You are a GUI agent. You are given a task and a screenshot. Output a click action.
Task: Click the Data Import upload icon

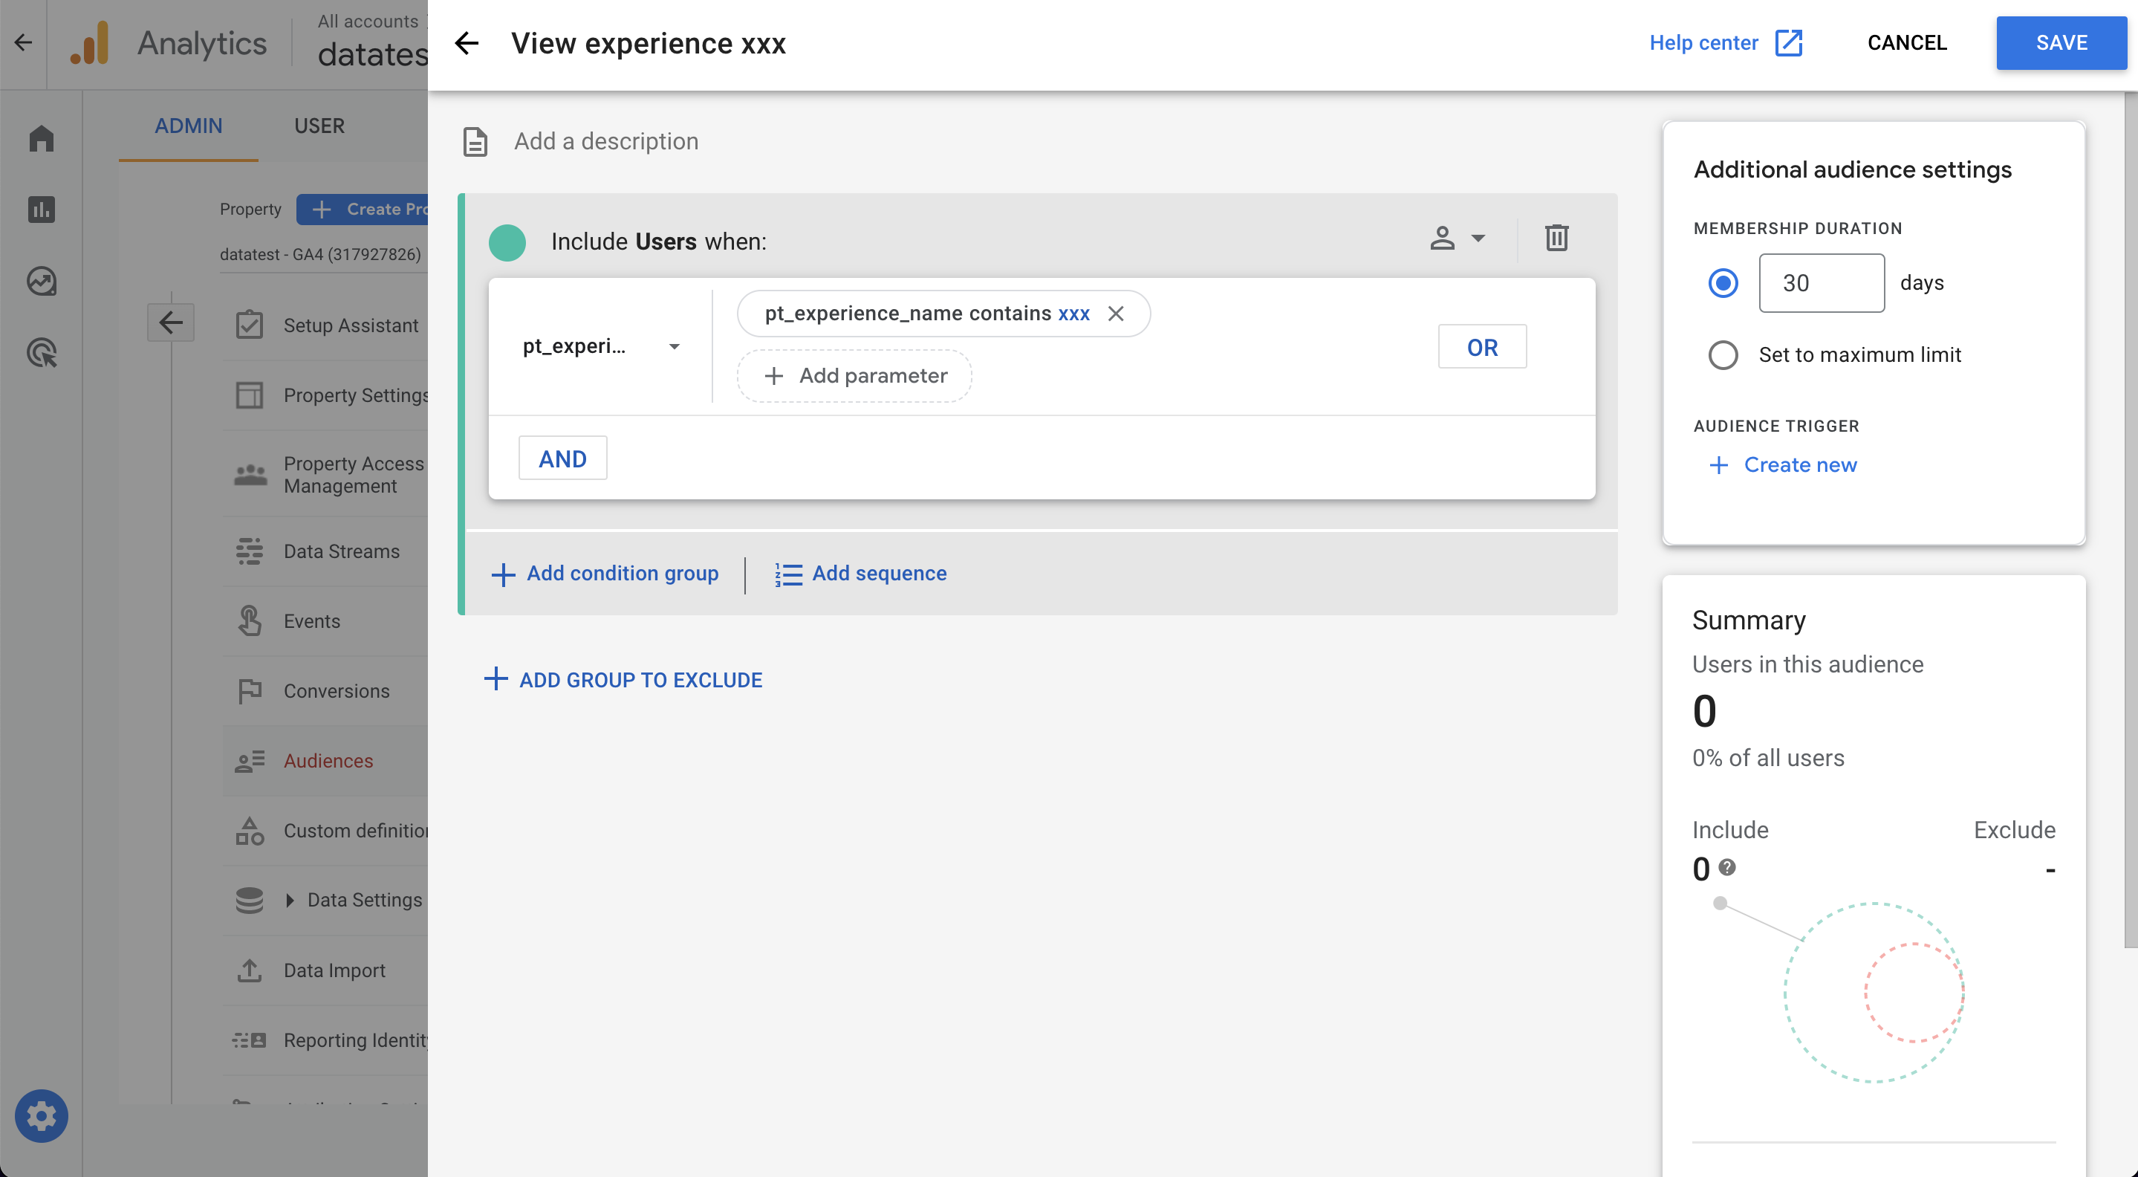(x=249, y=970)
